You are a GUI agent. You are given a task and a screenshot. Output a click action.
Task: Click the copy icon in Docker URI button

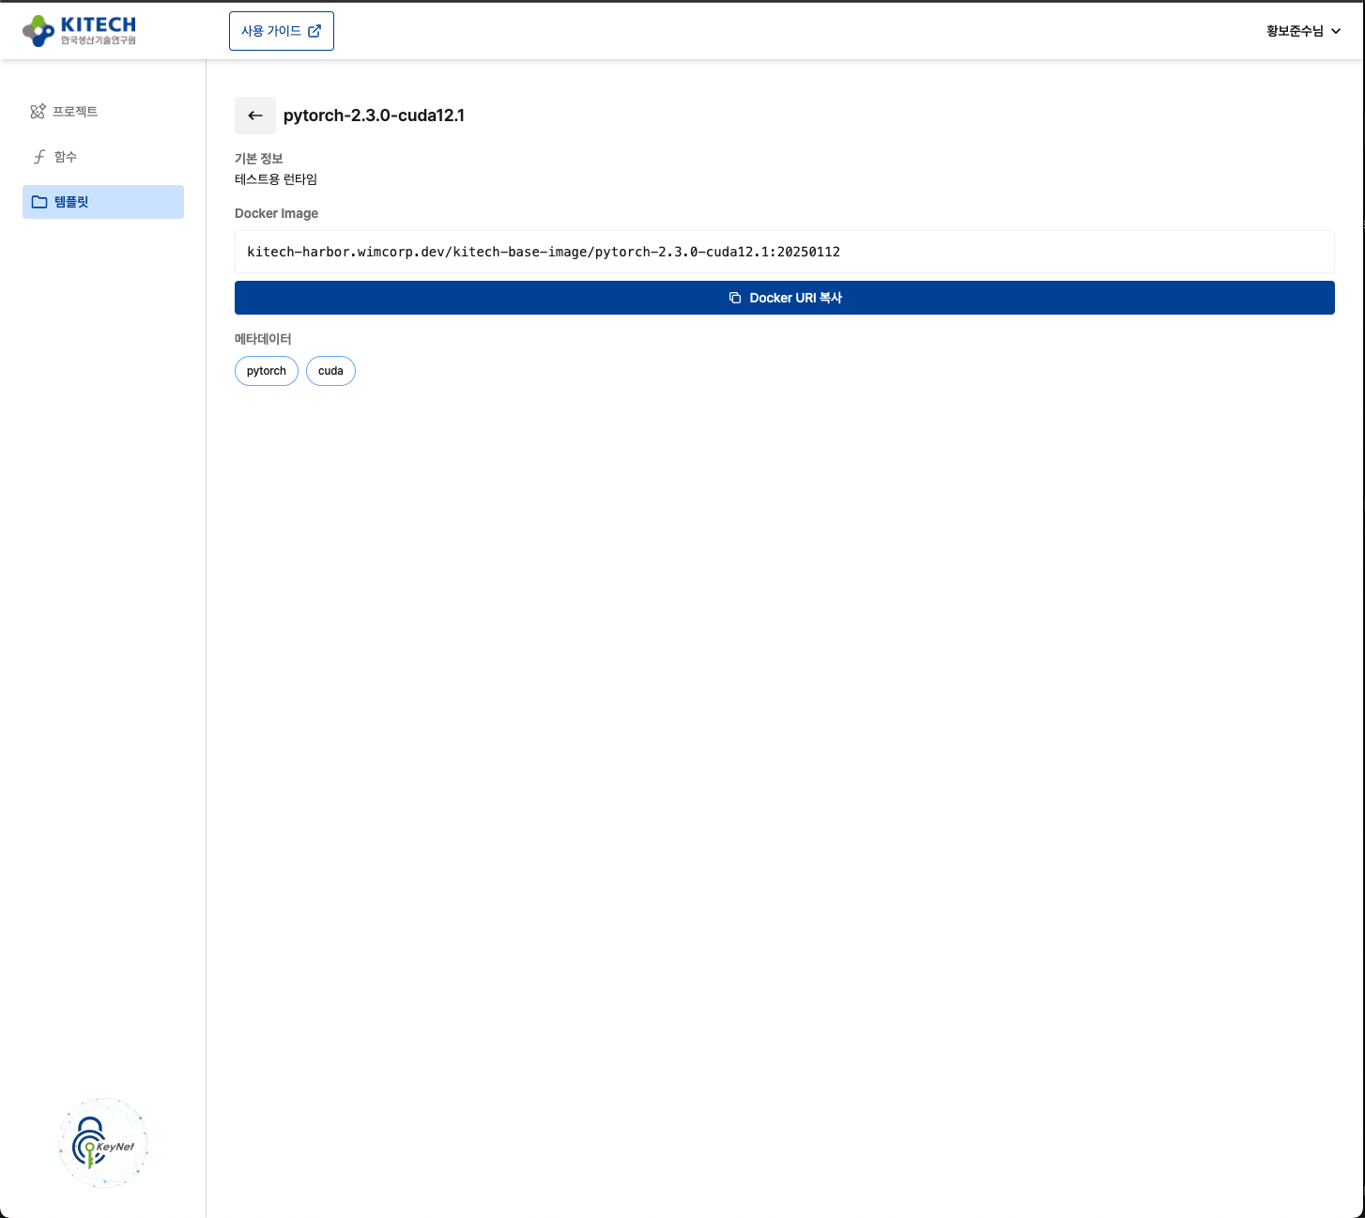click(x=735, y=298)
